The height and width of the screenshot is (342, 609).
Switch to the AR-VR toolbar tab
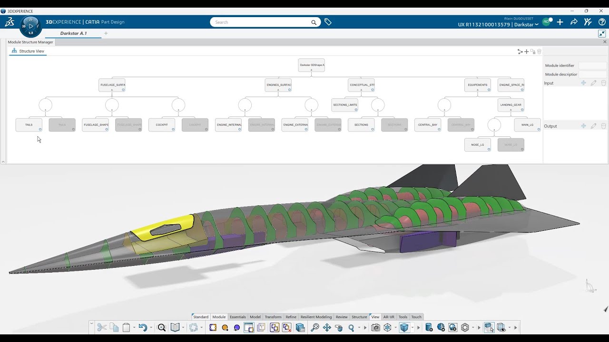pyautogui.click(x=389, y=317)
